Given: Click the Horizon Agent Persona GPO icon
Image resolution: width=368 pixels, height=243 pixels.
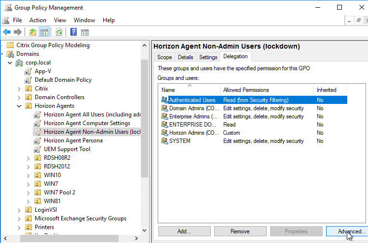Looking at the screenshot, I should (37, 141).
